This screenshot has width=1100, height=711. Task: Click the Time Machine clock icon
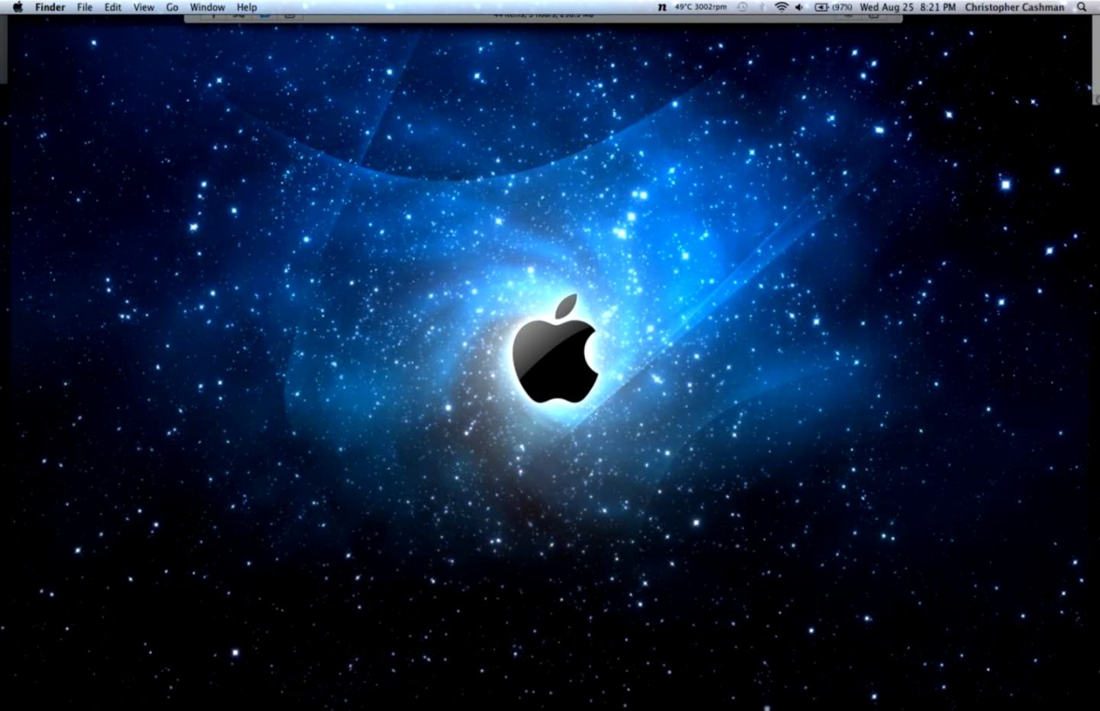742,7
